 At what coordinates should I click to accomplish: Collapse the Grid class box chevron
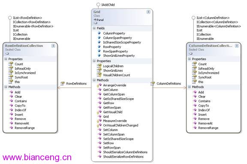(x=148, y=12)
